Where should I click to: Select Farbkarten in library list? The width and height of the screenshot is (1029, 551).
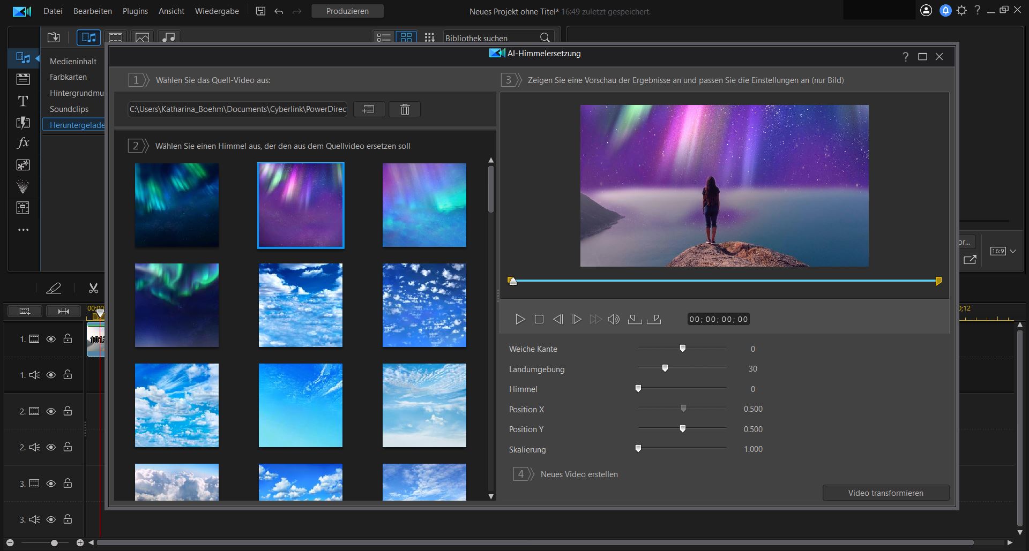68,77
